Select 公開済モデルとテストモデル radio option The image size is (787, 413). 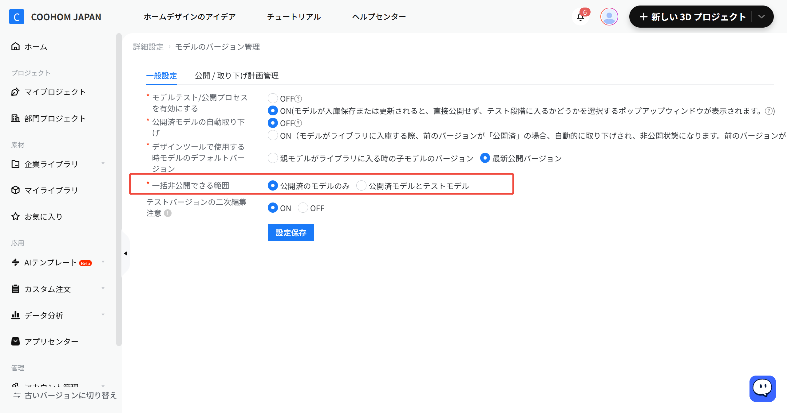(361, 185)
